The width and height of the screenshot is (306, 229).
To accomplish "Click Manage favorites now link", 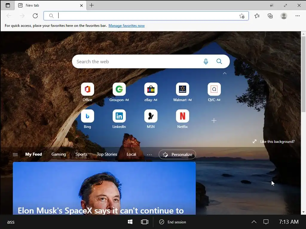I will click(126, 26).
